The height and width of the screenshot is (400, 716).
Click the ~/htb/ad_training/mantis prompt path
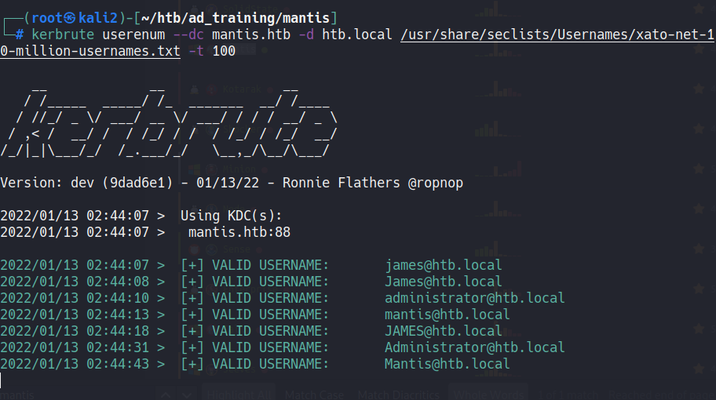tap(243, 17)
